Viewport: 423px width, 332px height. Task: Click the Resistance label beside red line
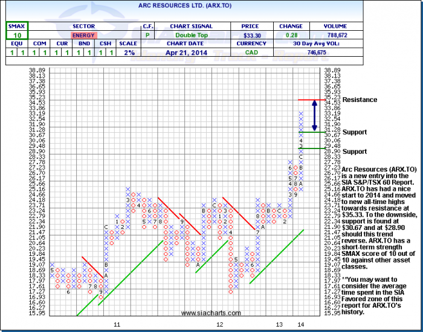pos(359,100)
